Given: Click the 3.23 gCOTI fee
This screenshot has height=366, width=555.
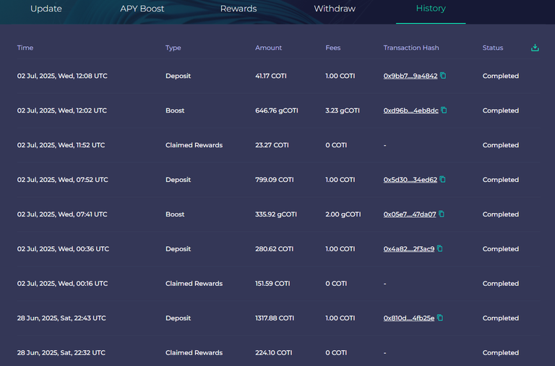Looking at the screenshot, I should point(343,110).
